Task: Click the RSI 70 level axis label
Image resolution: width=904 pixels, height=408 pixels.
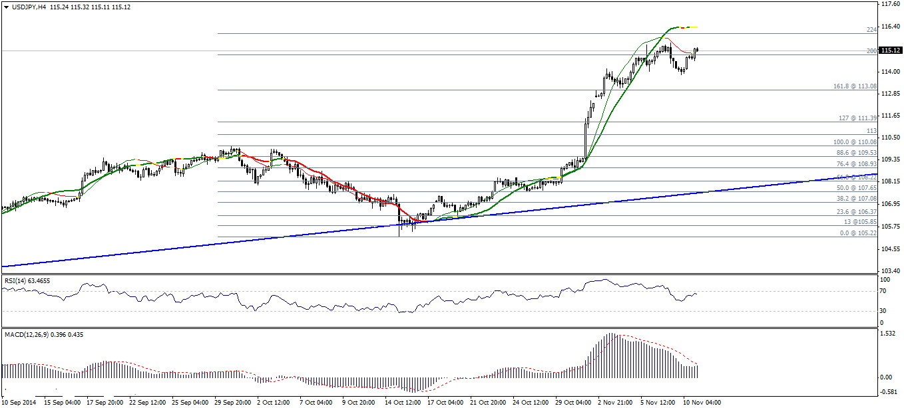Action: (883, 290)
